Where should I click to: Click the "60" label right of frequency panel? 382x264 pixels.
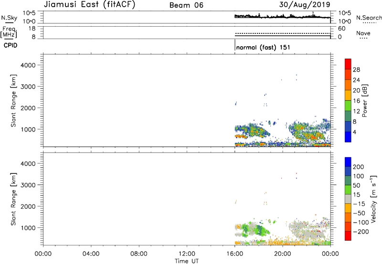(341, 29)
